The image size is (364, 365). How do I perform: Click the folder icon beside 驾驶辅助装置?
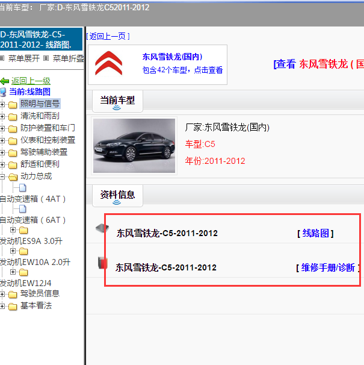tap(13, 153)
